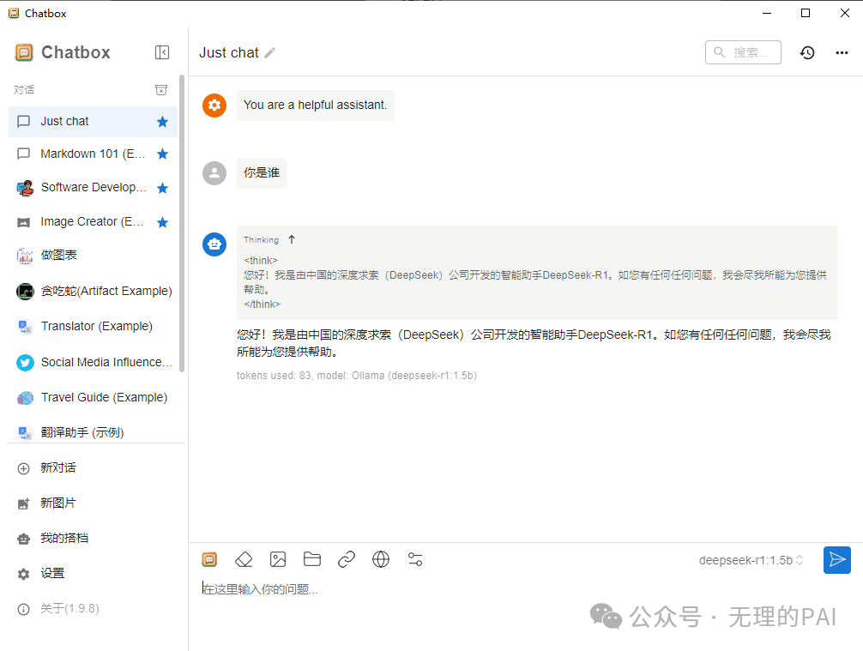Click the Travel Guide globe icon

click(25, 398)
